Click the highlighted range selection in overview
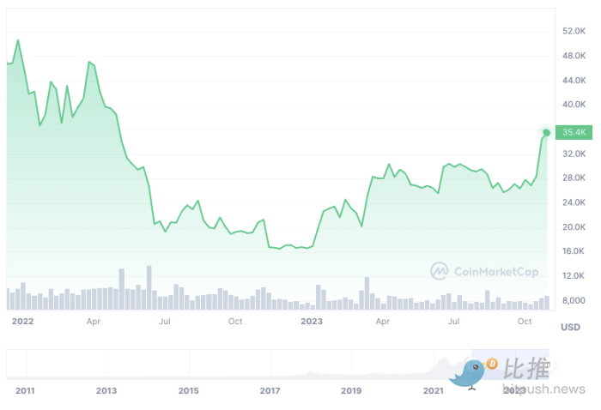The width and height of the screenshot is (601, 410). pos(511,364)
